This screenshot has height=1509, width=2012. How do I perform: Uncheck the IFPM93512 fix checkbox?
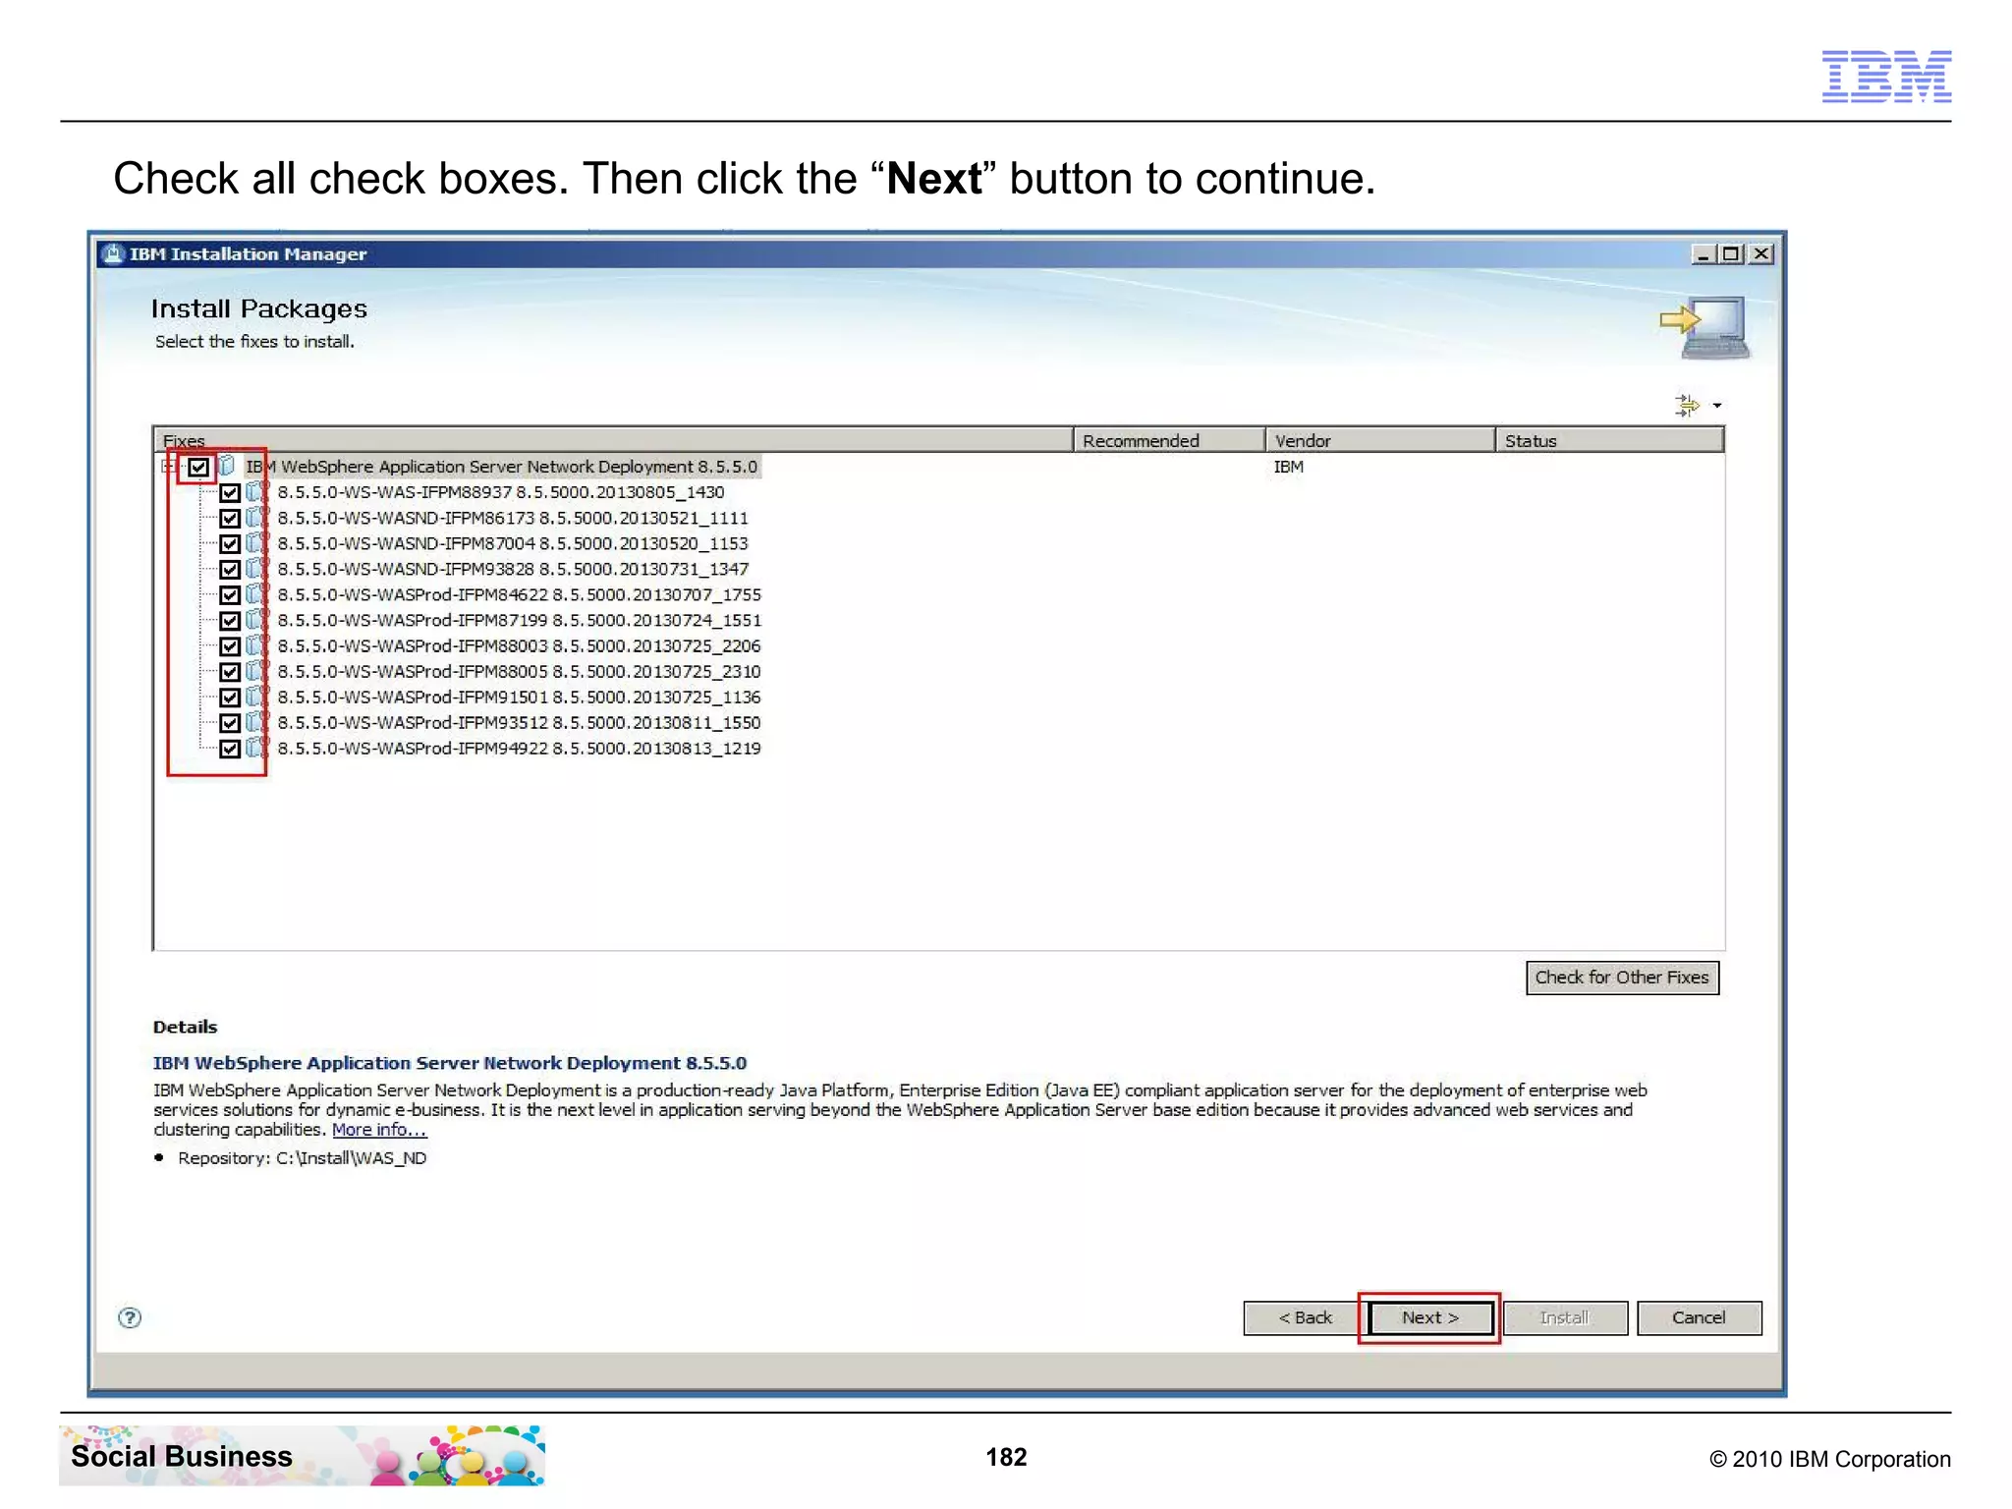[230, 723]
